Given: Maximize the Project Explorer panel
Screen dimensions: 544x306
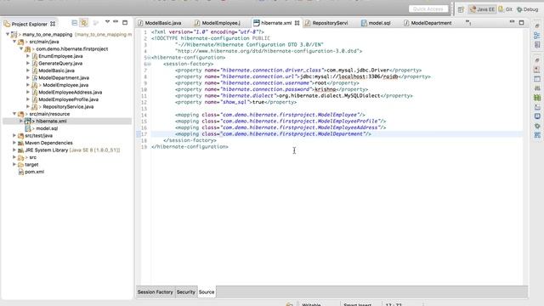Looking at the screenshot, I should 125,23.
